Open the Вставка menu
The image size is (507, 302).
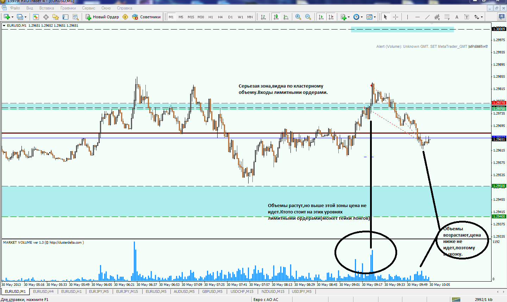pyautogui.click(x=47, y=8)
